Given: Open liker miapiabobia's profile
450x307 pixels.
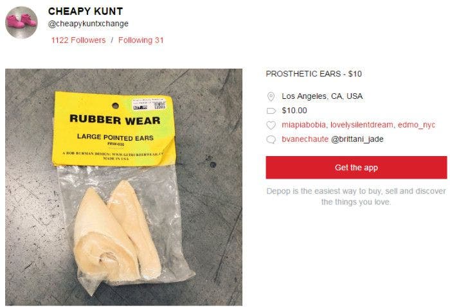Looking at the screenshot, I should 304,125.
